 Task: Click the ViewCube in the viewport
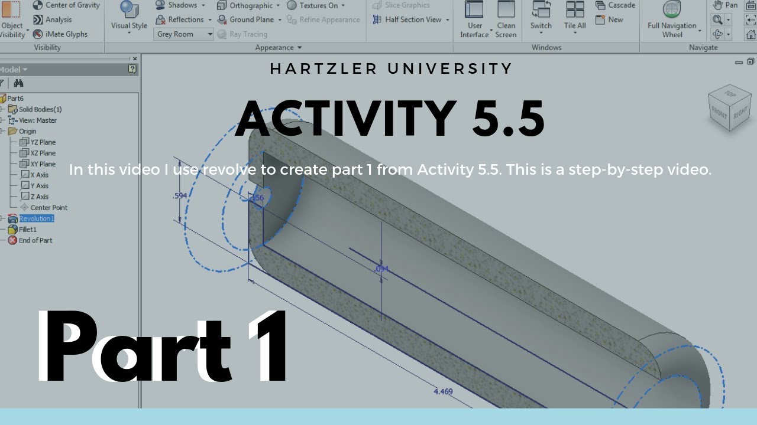(730, 109)
